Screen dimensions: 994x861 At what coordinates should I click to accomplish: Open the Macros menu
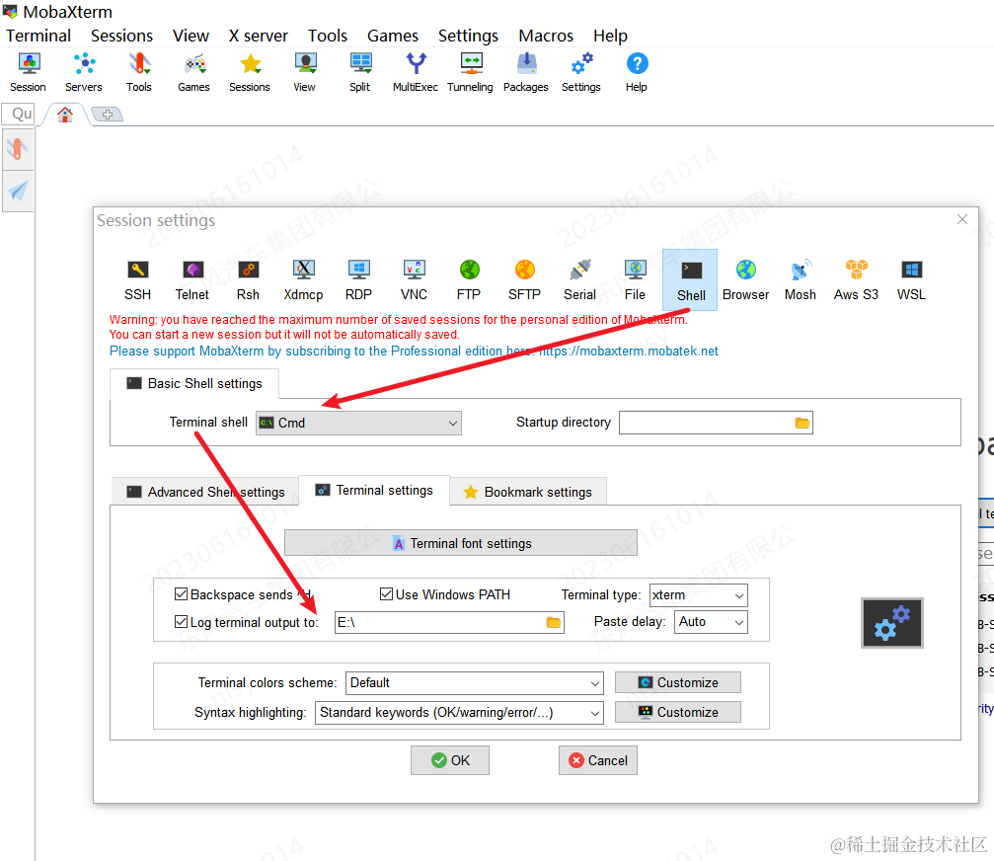pyautogui.click(x=546, y=36)
